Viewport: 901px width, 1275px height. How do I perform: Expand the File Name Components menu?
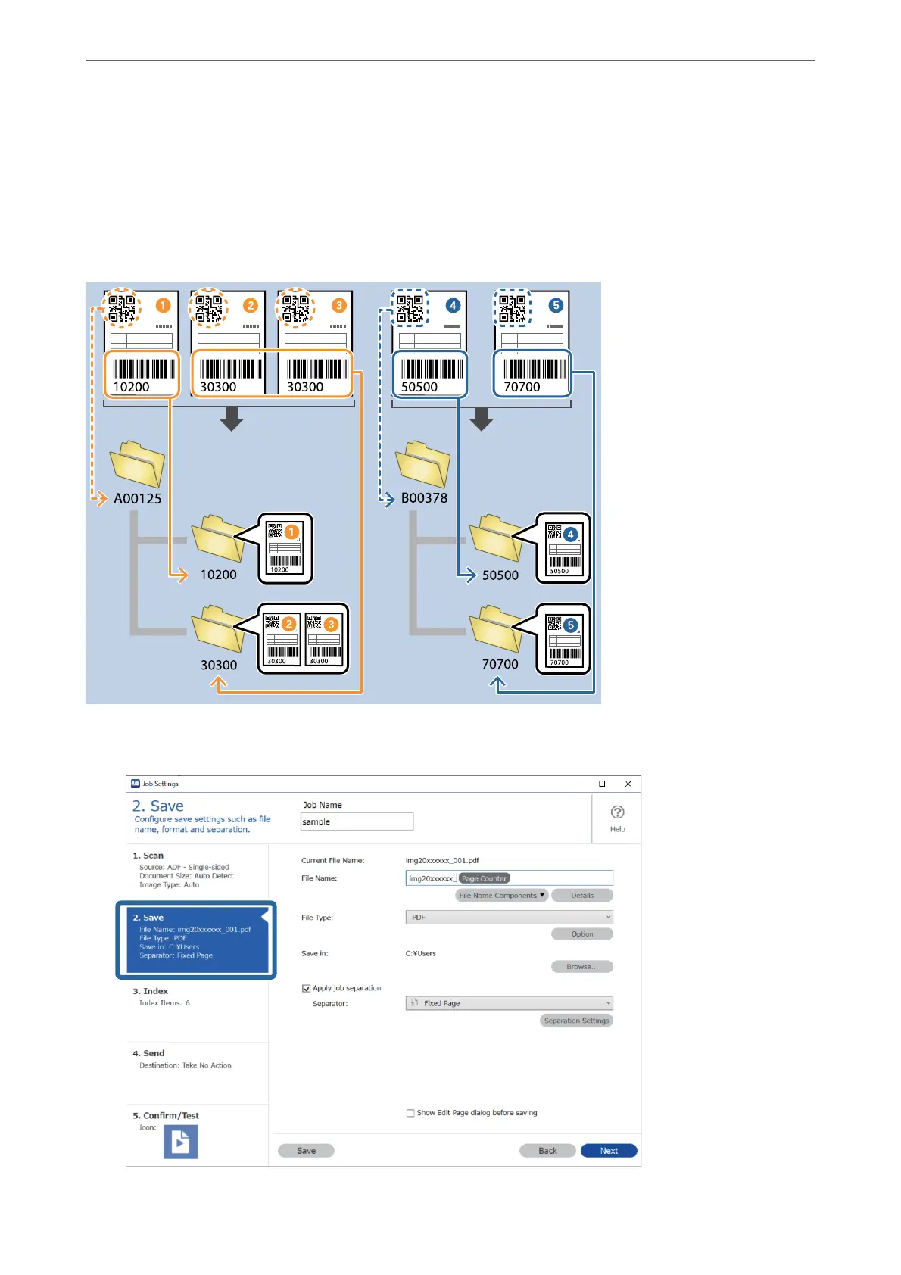pos(501,895)
